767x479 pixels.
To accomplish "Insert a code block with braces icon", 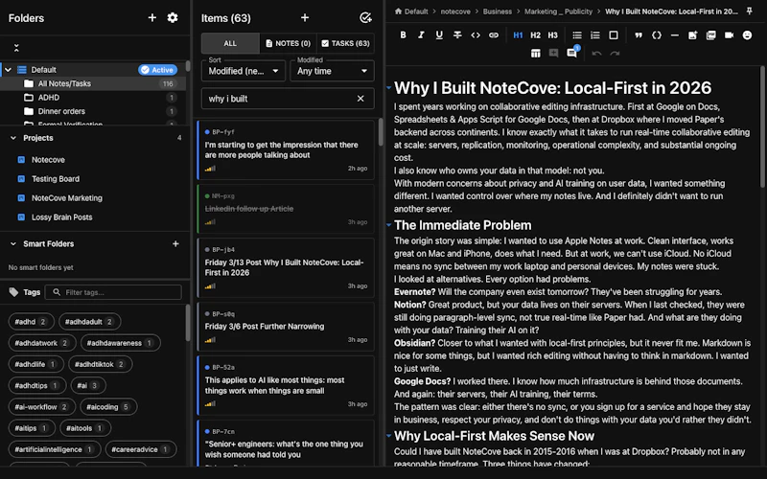I will (x=657, y=34).
